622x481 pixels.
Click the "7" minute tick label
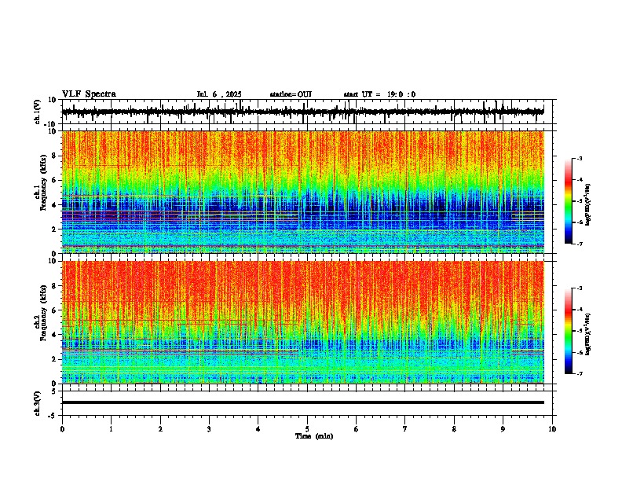405,429
